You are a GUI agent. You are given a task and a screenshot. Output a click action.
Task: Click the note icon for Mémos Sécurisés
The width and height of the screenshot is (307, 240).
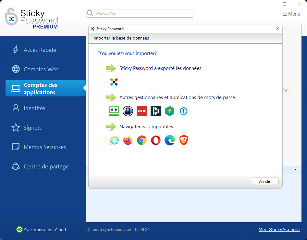click(16, 147)
